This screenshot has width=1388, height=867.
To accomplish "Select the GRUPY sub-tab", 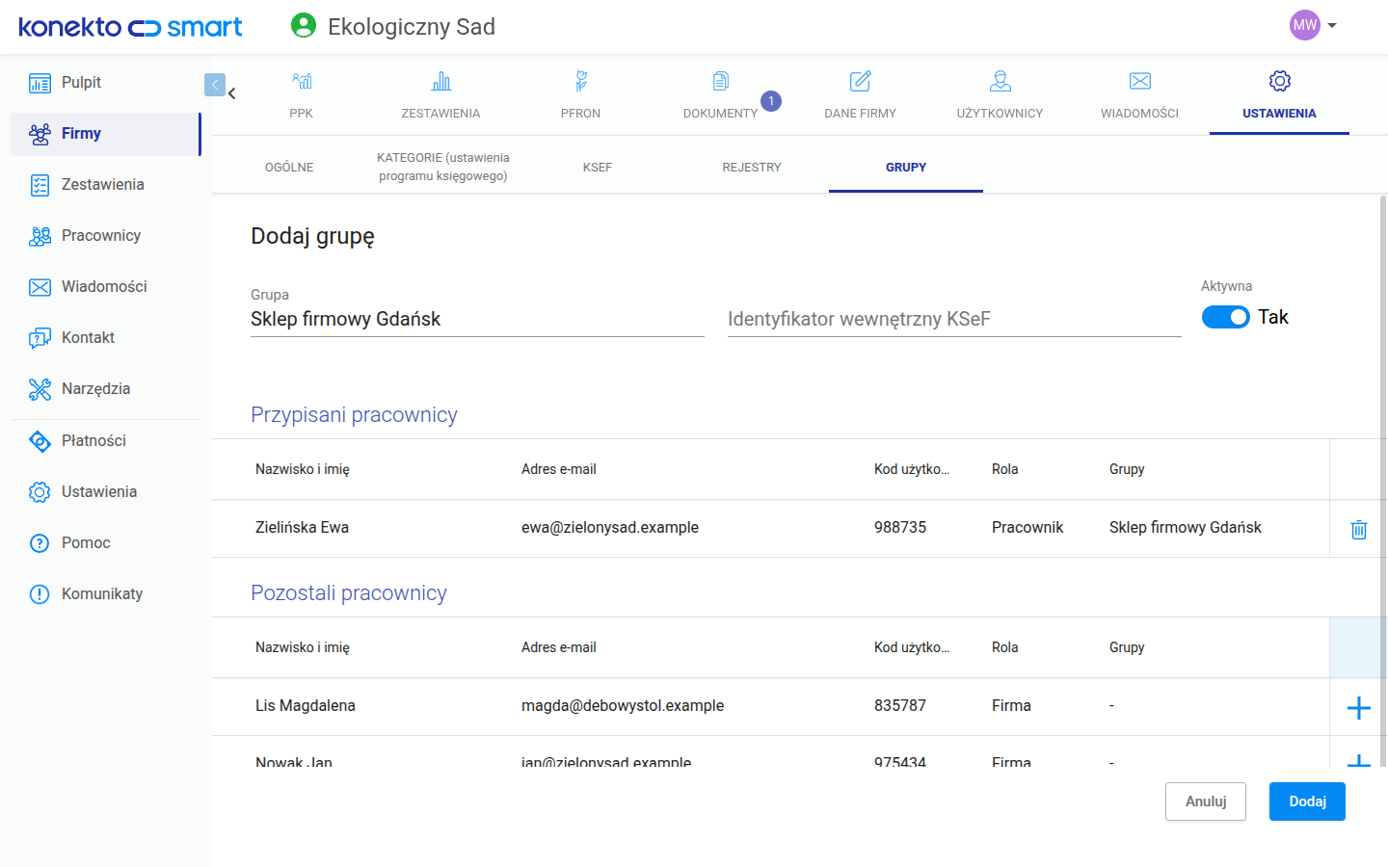I will tap(906, 167).
